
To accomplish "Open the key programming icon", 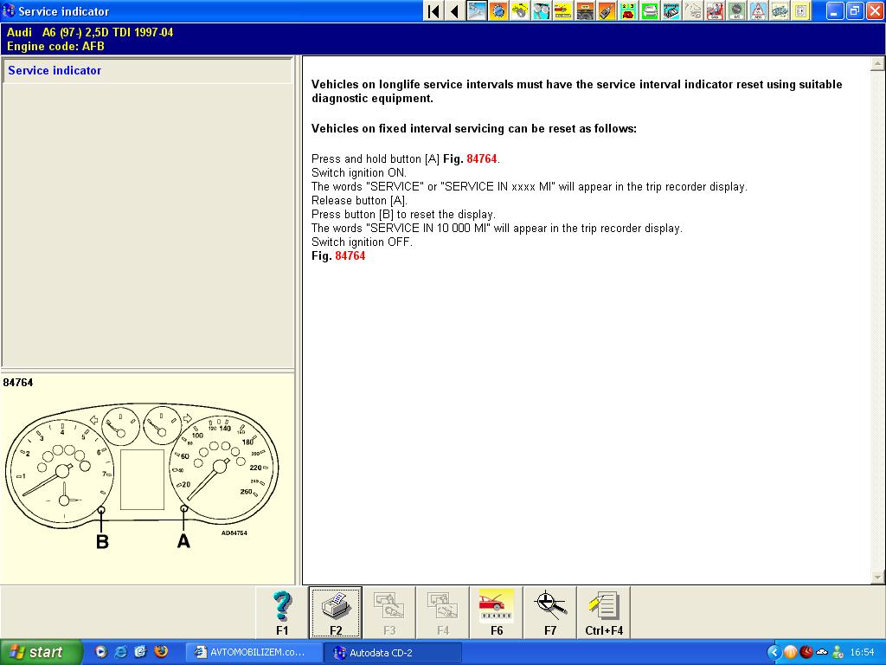I will (x=607, y=11).
